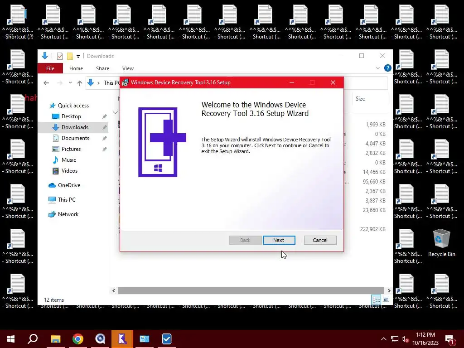This screenshot has width=464, height=348.
Task: Click the setup installer icon in dialog title bar
Action: [x=125, y=82]
